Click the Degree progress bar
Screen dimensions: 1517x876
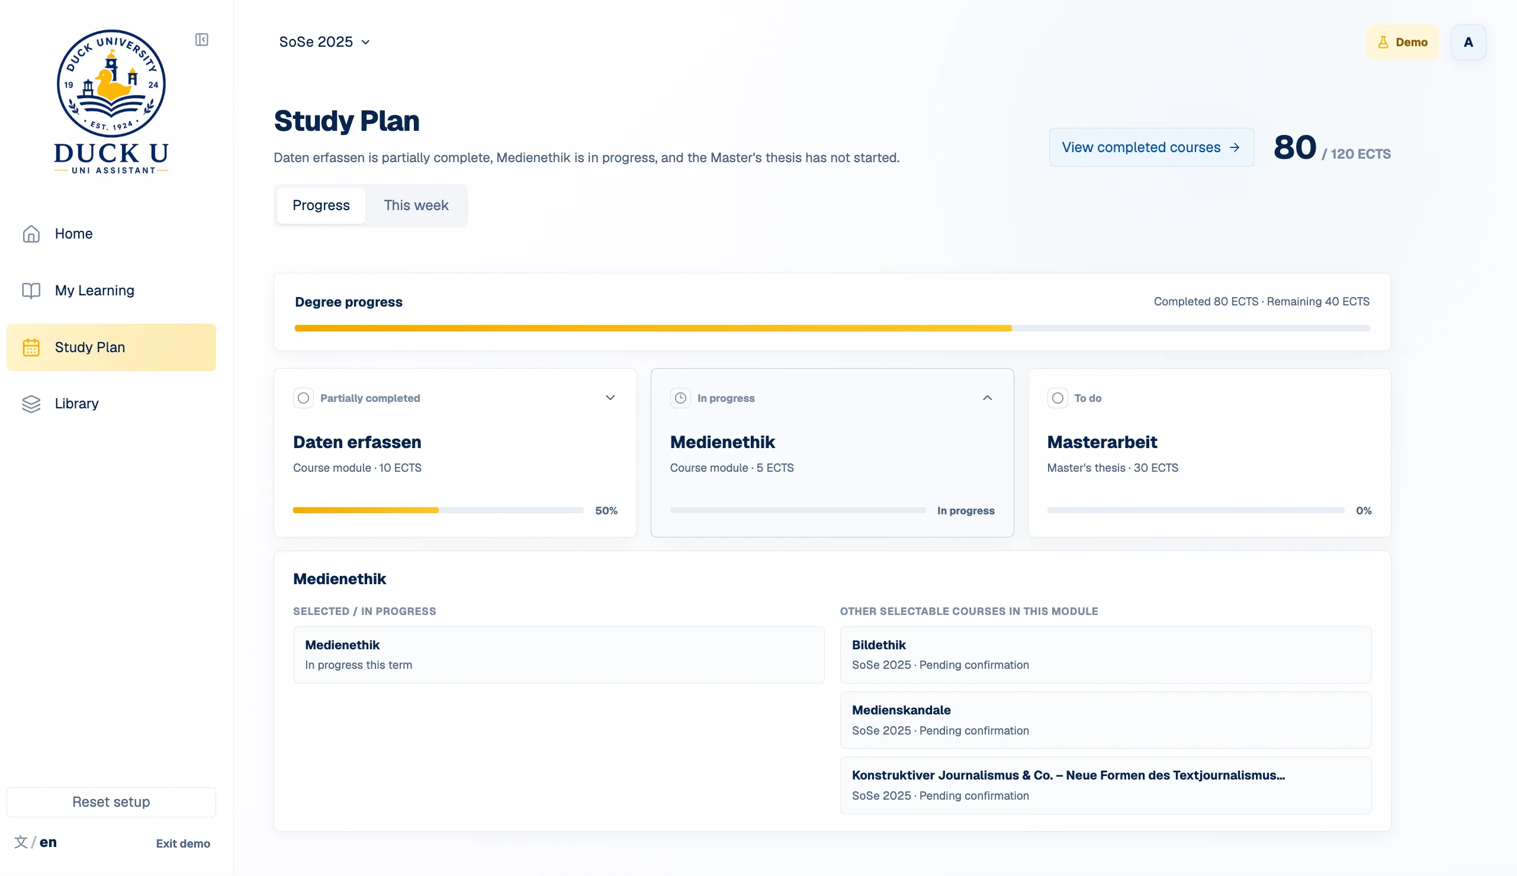(x=832, y=328)
